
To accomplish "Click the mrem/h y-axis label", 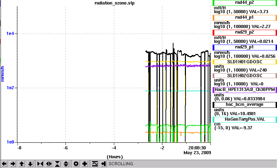I will 2,74.
